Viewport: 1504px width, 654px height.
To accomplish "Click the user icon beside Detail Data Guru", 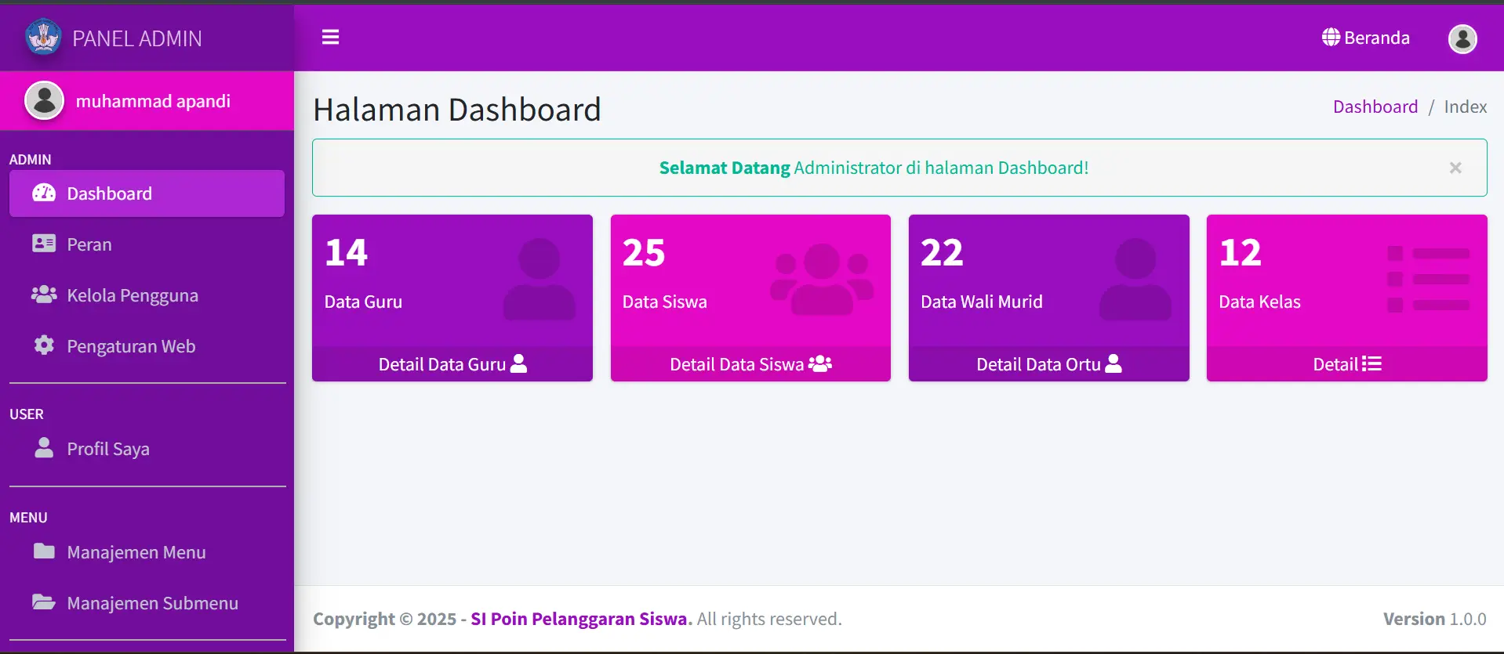I will [519, 363].
